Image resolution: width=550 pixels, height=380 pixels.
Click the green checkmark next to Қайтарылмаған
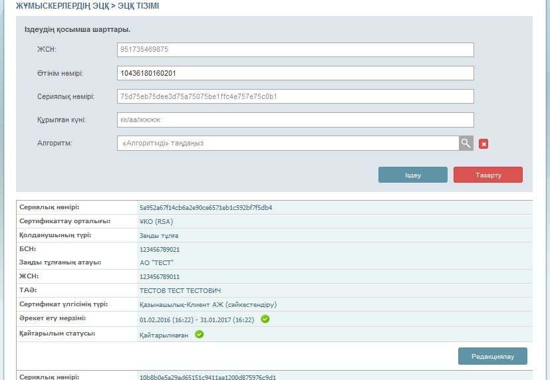(x=199, y=335)
